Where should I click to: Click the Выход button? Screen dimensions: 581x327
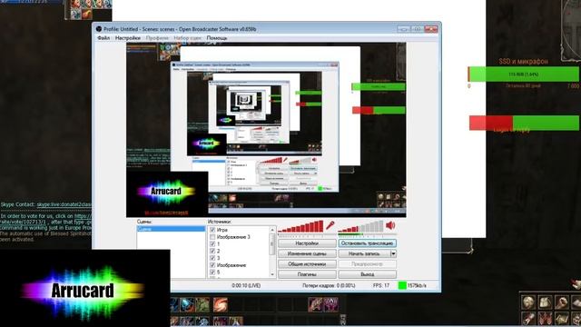point(367,274)
